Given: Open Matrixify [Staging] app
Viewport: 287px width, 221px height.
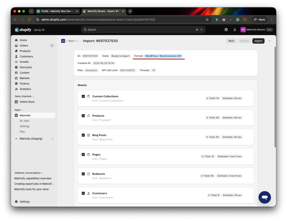Looking at the screenshot, I should (x=31, y=139).
